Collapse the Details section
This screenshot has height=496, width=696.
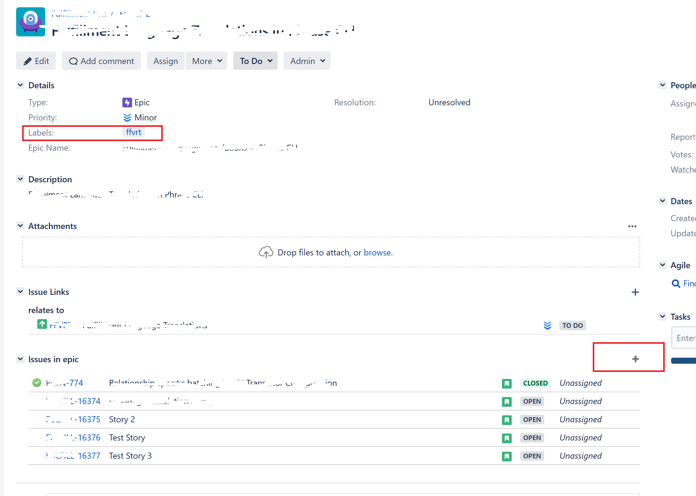click(20, 85)
